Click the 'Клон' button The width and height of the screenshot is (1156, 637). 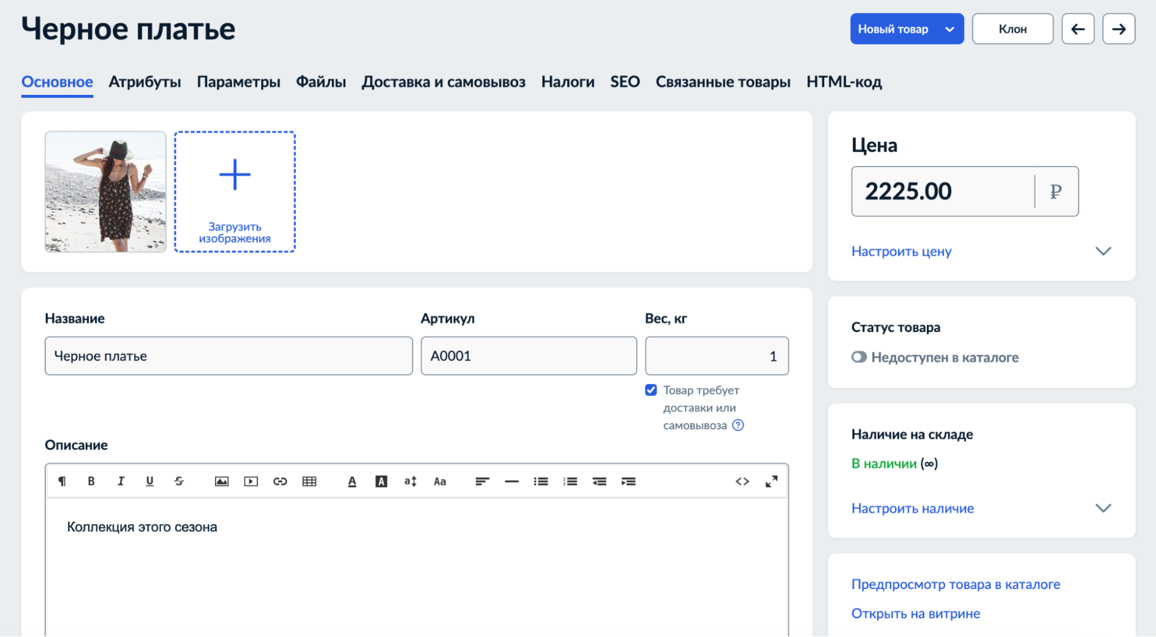pos(1013,29)
